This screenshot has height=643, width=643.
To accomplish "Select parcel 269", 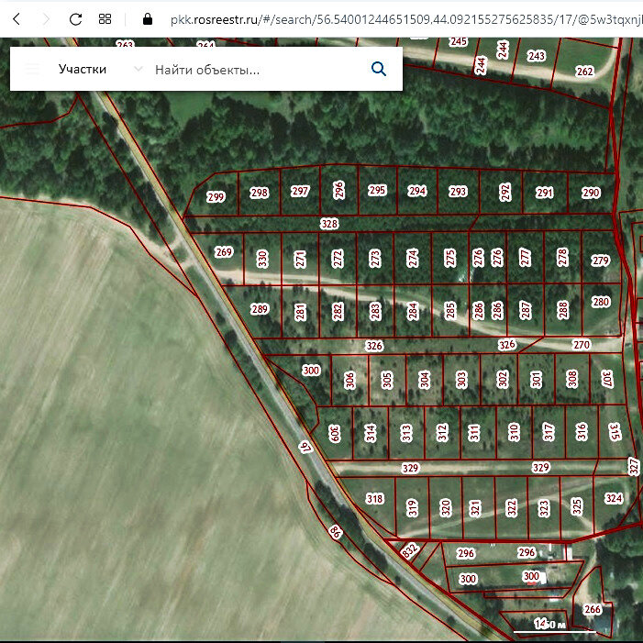I will pos(224,251).
